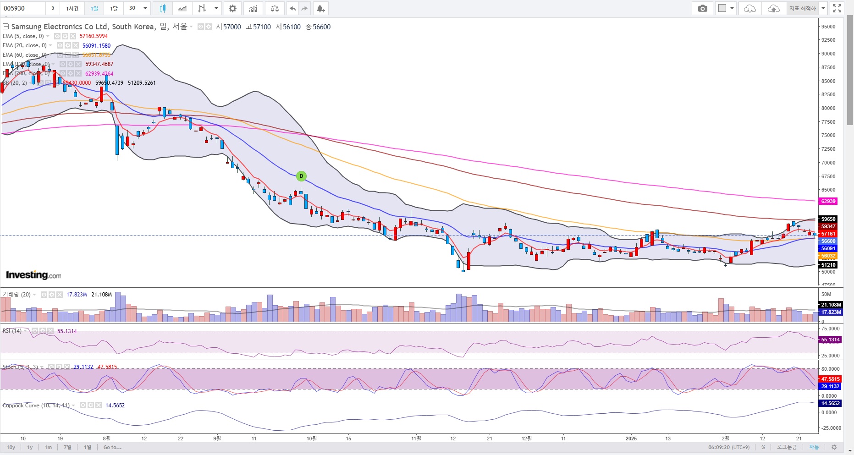Remove the EMA (200, close, 0) indicator
Image resolution: width=854 pixels, height=455 pixels.
[x=78, y=73]
